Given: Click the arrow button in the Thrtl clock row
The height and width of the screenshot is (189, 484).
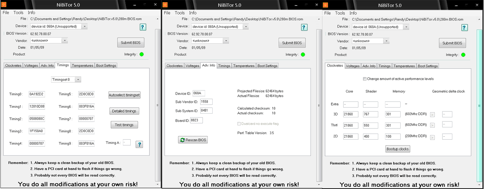Looking at the screenshot, I should click(432, 126).
